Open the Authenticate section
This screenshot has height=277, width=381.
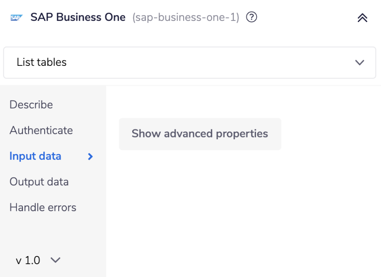(x=41, y=131)
